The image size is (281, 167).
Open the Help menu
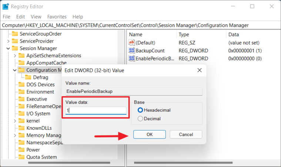pos(78,17)
